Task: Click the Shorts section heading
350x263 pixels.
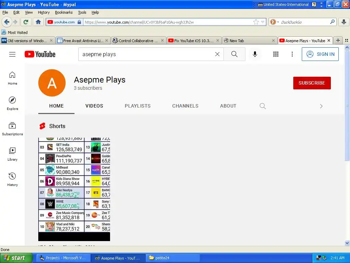Action: (x=57, y=126)
